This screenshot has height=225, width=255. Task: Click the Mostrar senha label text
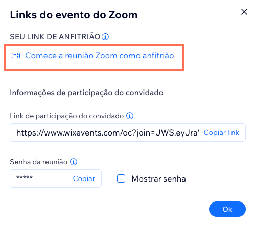[x=158, y=179]
